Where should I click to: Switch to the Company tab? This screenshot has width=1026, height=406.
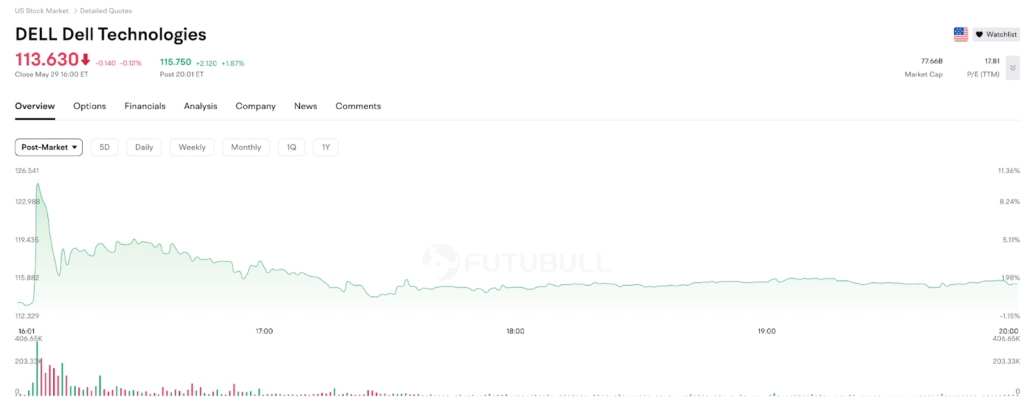tap(255, 106)
